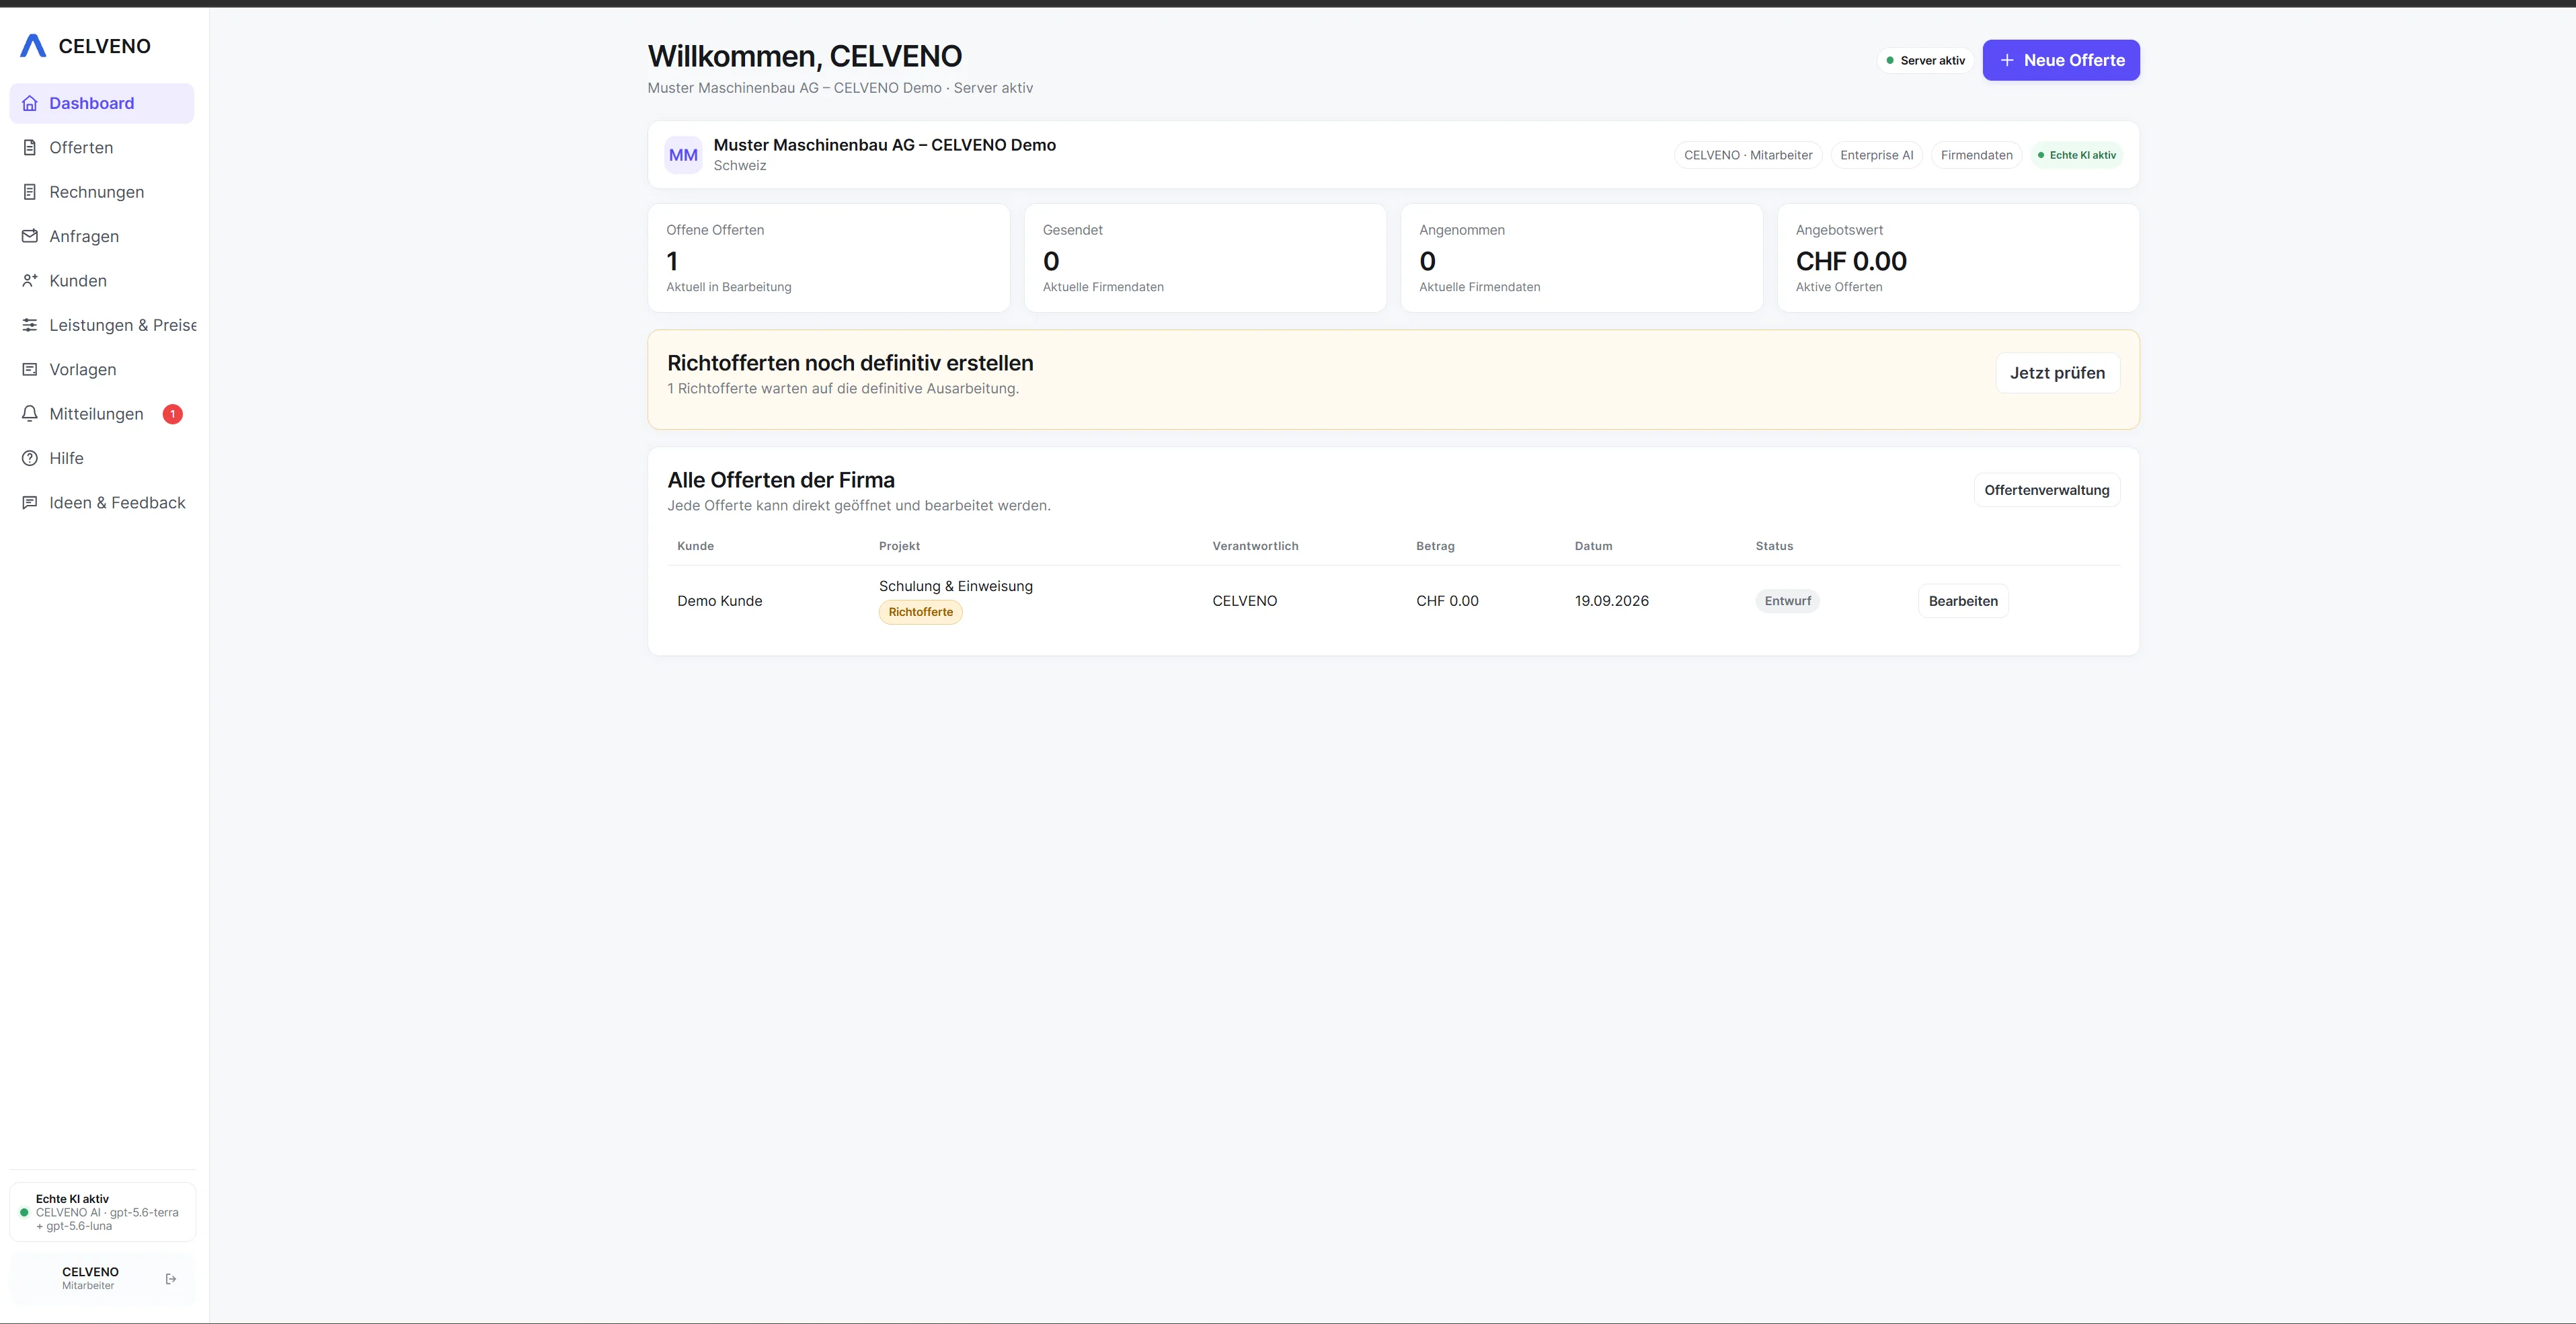2576x1324 pixels.
Task: Click the Schulung & Einweisung project name
Action: click(956, 586)
